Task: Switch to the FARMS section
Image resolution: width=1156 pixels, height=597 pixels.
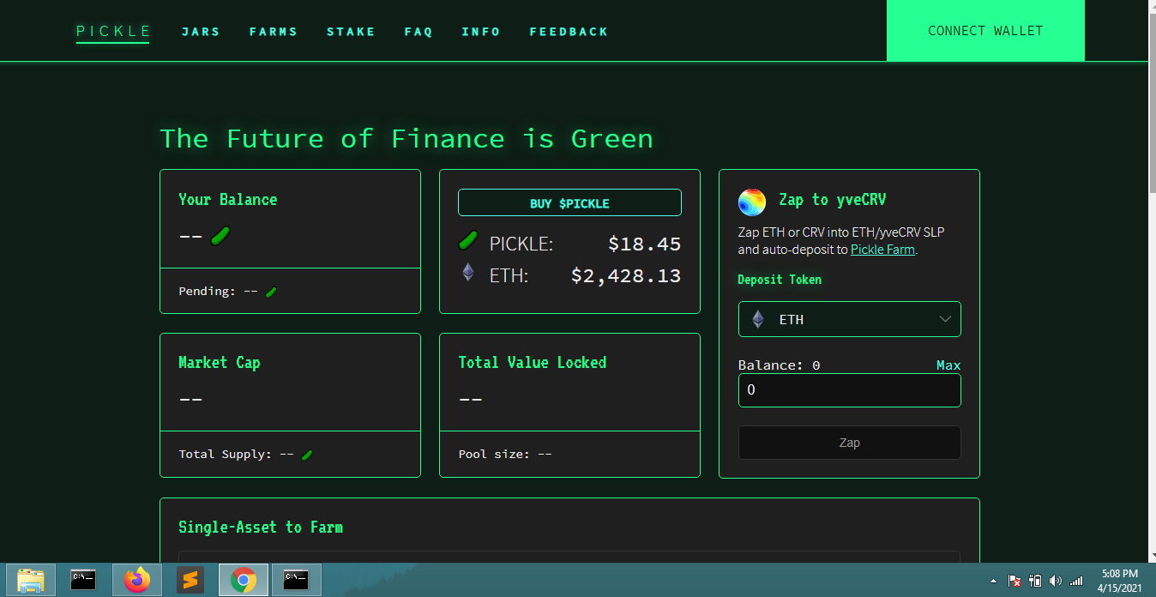Action: 274,31
